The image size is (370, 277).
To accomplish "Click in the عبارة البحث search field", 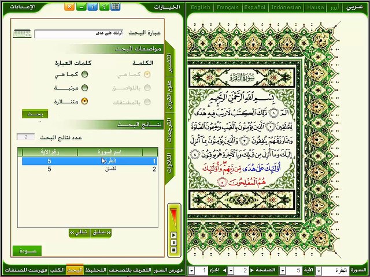I will coord(79,33).
